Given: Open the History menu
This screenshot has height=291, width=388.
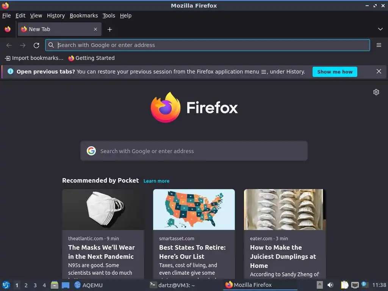Looking at the screenshot, I should (56, 16).
